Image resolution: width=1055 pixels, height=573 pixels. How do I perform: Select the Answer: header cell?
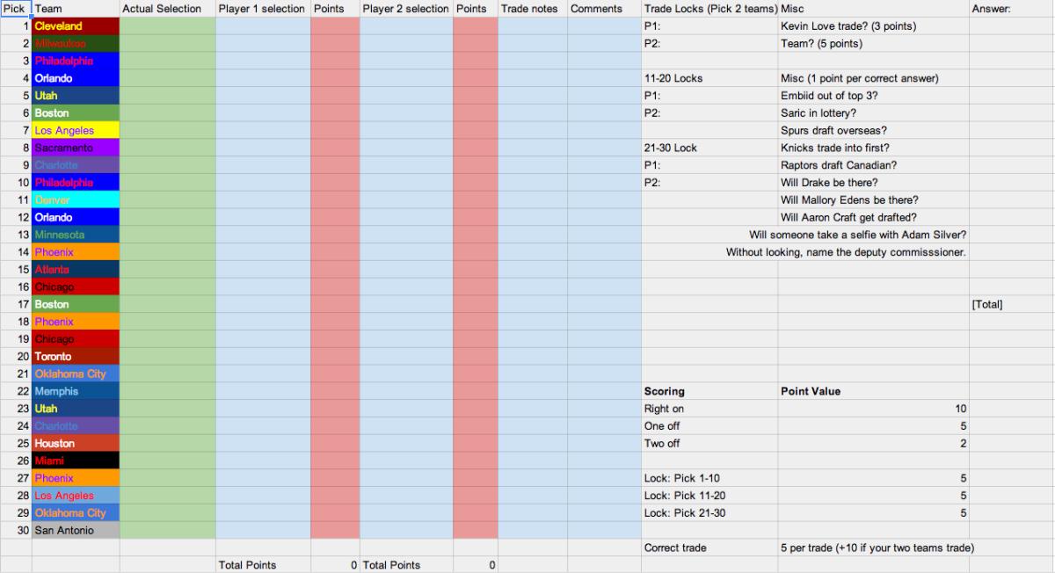coord(1011,8)
